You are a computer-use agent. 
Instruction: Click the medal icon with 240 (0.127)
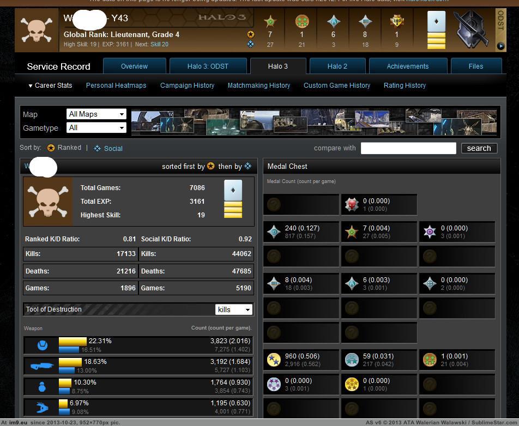pyautogui.click(x=274, y=232)
